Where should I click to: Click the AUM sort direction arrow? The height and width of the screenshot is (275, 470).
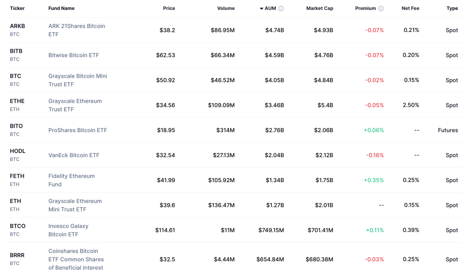click(x=261, y=8)
